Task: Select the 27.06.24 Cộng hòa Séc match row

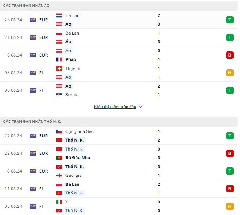Action: (119, 136)
